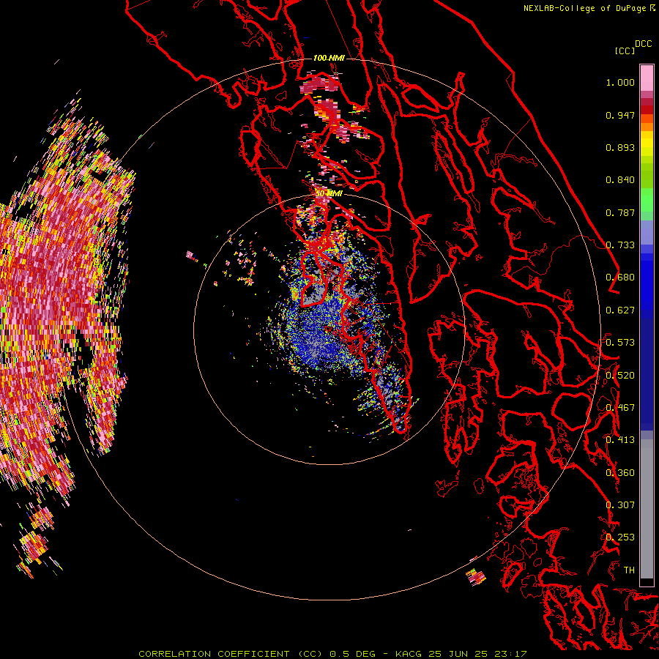The height and width of the screenshot is (659, 659).
Task: Click the 0.627 colorbar value
Action: 620,310
